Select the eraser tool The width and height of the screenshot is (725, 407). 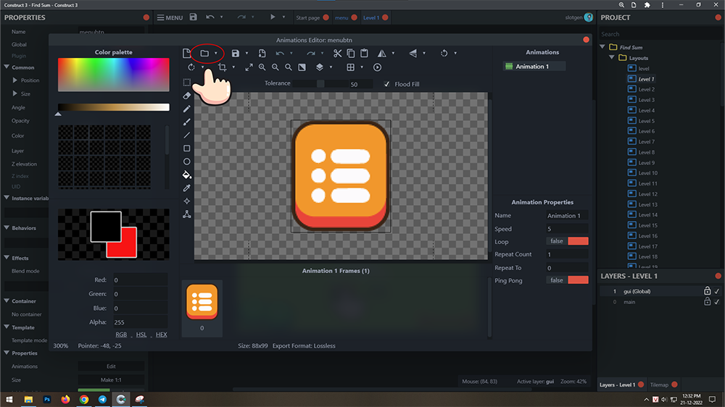coord(187,96)
